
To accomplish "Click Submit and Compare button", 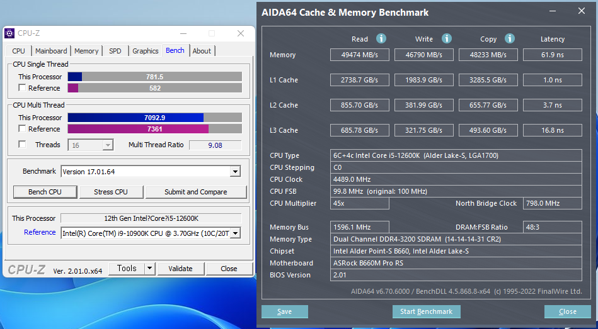I will (196, 192).
